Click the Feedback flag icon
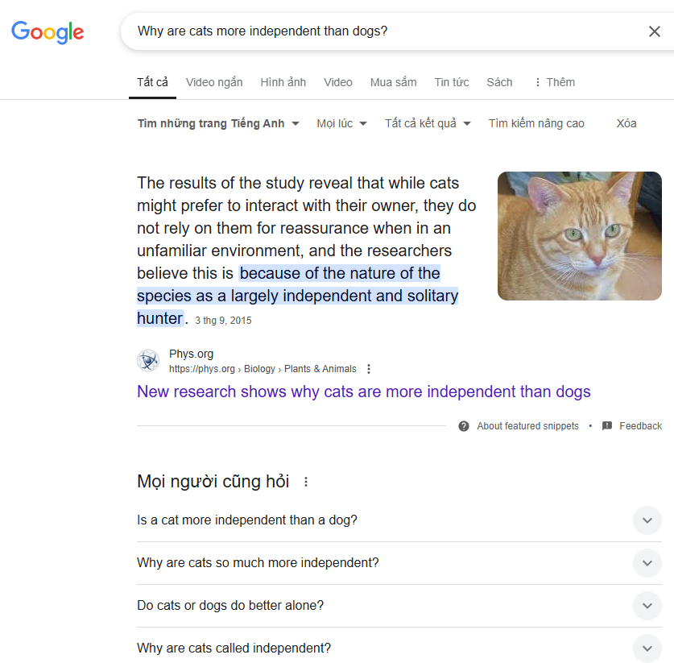This screenshot has width=674, height=663. pos(607,426)
